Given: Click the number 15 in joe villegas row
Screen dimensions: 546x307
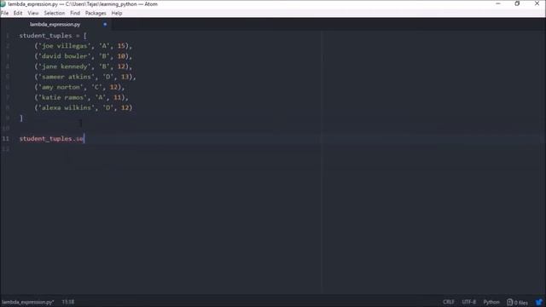Looking at the screenshot, I should click(121, 46).
